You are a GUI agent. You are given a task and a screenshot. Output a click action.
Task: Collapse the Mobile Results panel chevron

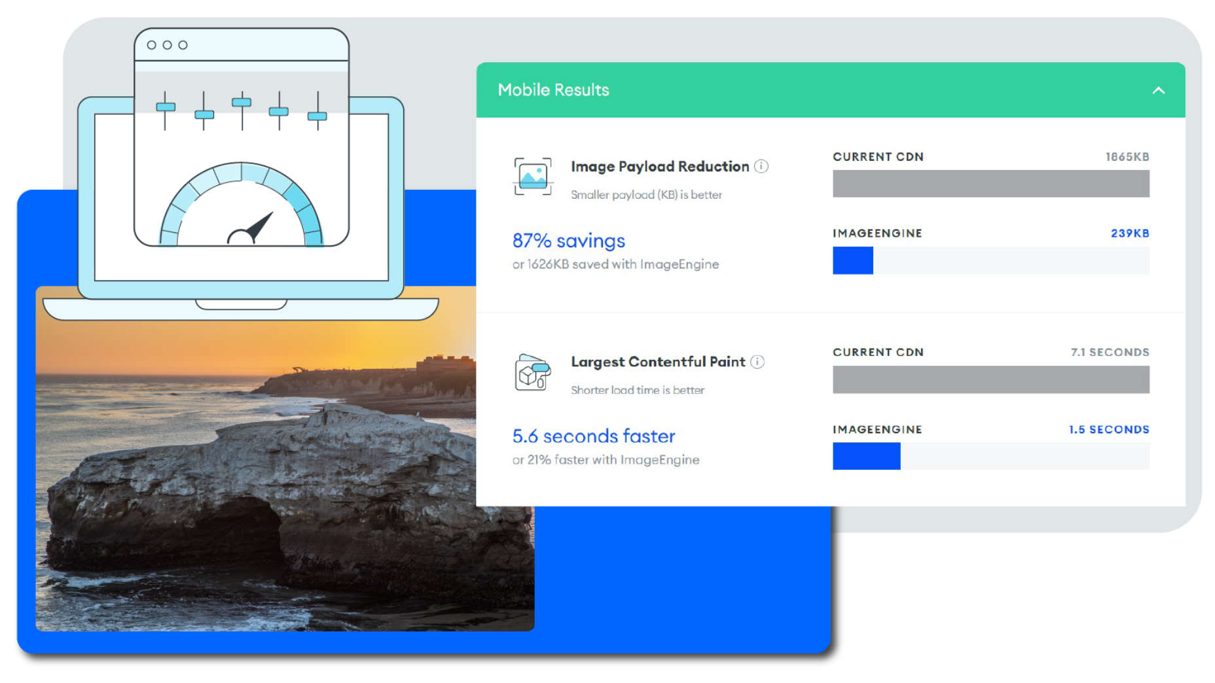coord(1158,90)
